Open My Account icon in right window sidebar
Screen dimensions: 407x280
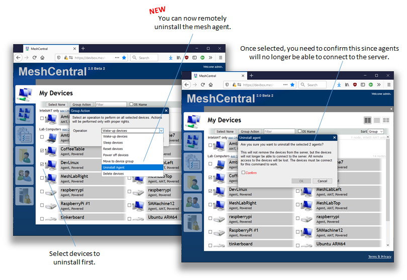tap(192, 142)
